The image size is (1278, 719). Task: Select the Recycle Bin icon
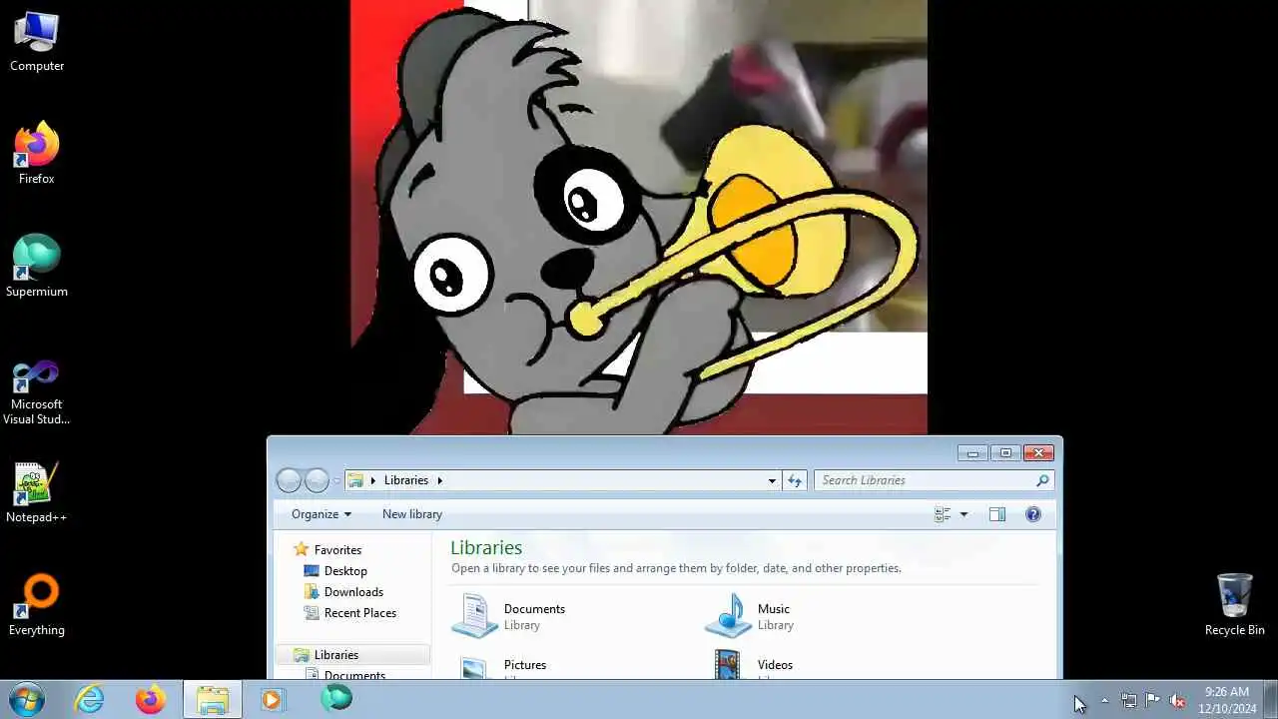pyautogui.click(x=1235, y=606)
